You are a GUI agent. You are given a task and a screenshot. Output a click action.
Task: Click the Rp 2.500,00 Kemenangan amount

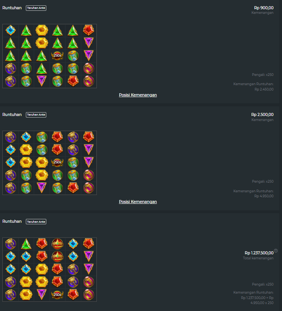pyautogui.click(x=262, y=114)
